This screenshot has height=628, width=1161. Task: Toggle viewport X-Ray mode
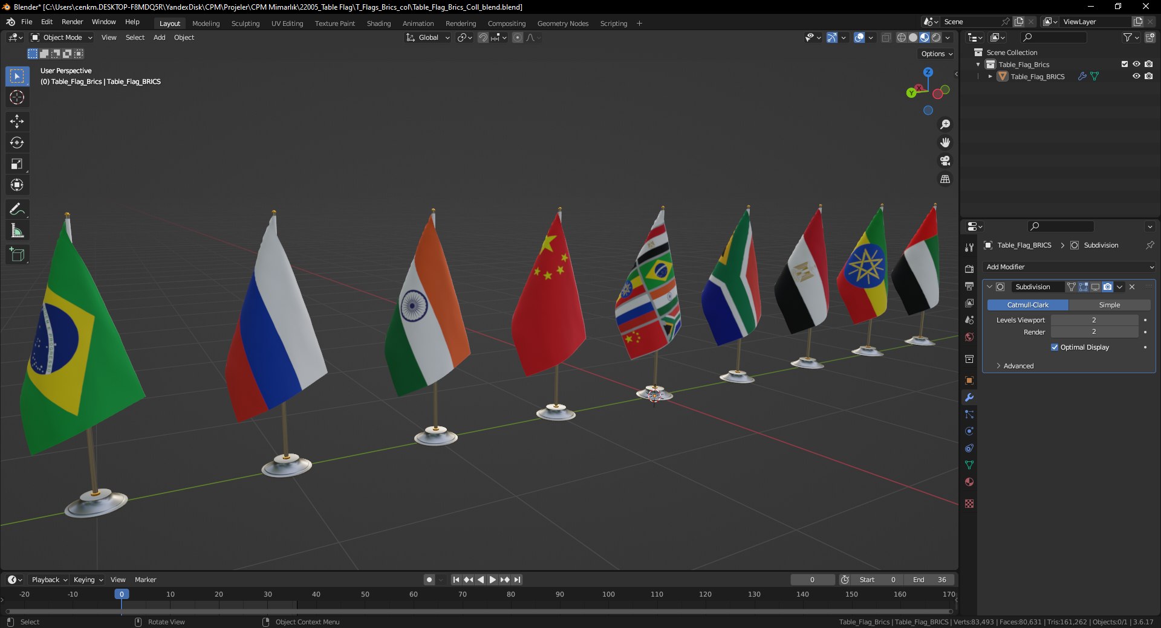click(886, 37)
